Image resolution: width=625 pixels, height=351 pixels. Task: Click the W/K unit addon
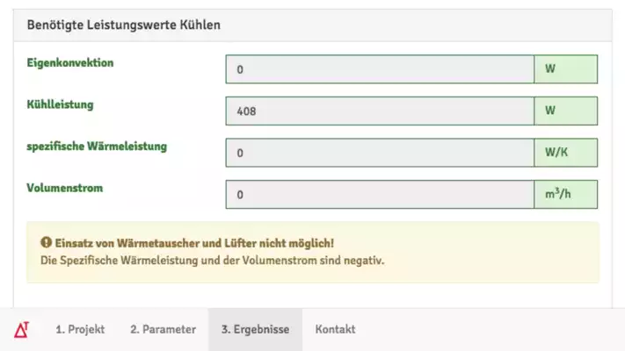click(x=566, y=153)
